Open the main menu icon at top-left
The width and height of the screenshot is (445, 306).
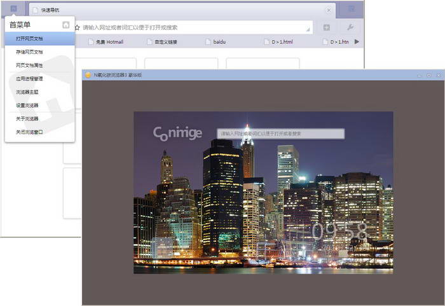(x=13, y=8)
